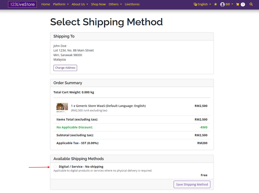Navigate to LiveStores in navbar
Screen dimensions: 259x193
click(132, 5)
